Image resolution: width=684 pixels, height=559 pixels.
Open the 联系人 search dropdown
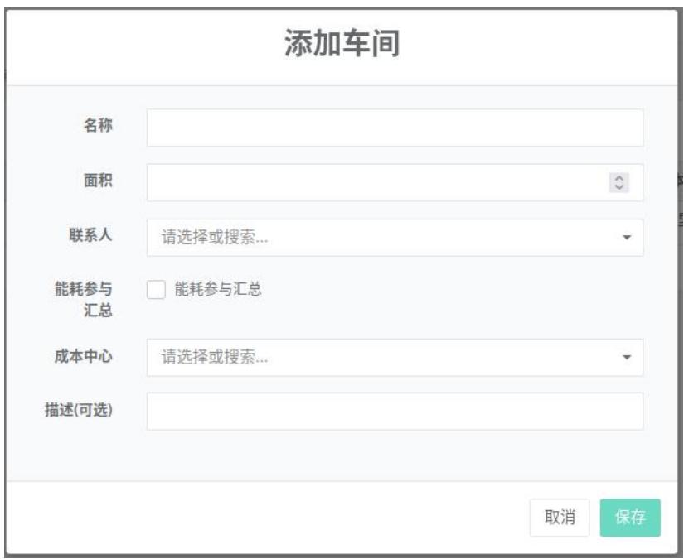pos(381,238)
